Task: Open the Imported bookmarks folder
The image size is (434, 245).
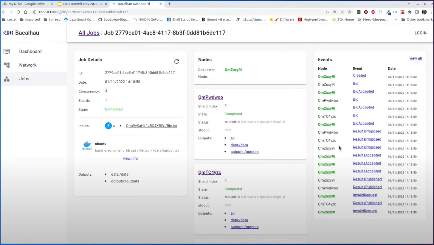Action: point(30,19)
